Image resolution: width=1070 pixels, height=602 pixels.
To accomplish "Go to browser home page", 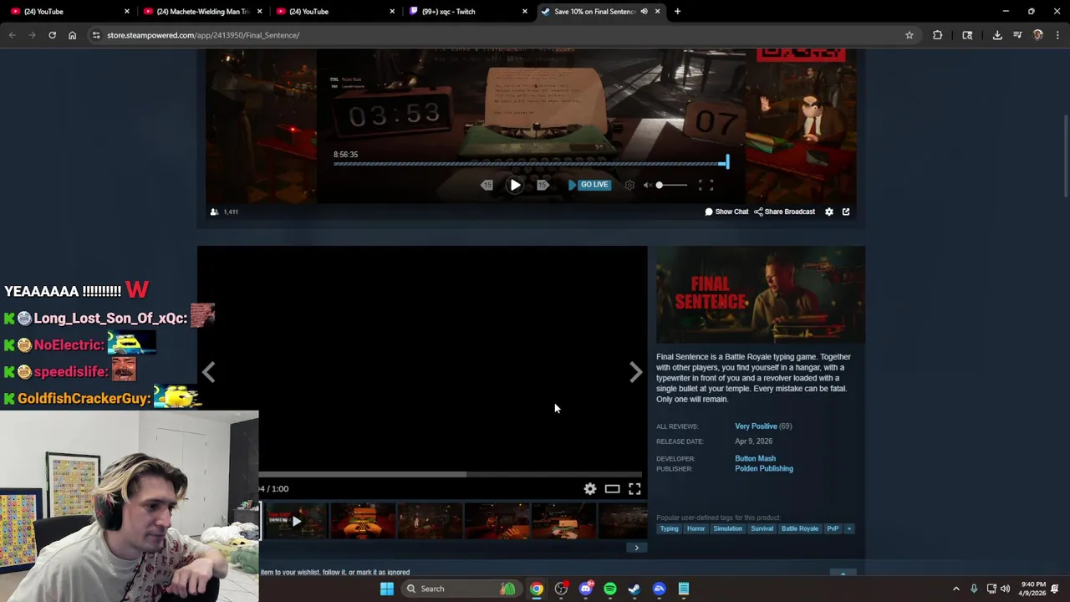I will (72, 35).
